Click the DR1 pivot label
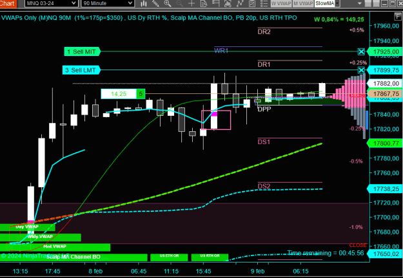Image resolution: width=403 pixels, height=278 pixels. tap(264, 64)
